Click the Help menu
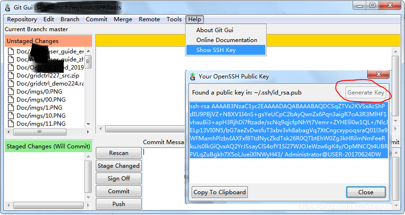Viewport: 405px width, 215px height. 194,19
